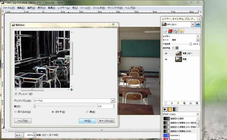The height and width of the screenshot is (140, 227).
Task: Select the 背景 コピー layer thumbnail
Action: 178,54
